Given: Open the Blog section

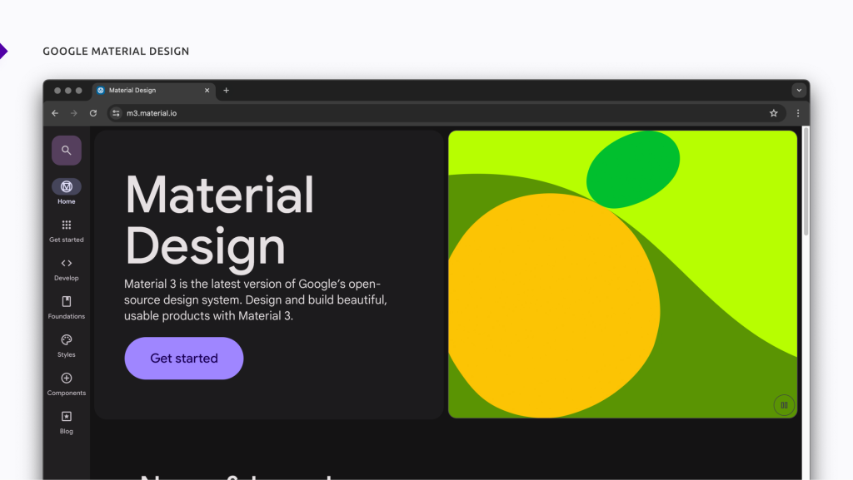Looking at the screenshot, I should 67,423.
